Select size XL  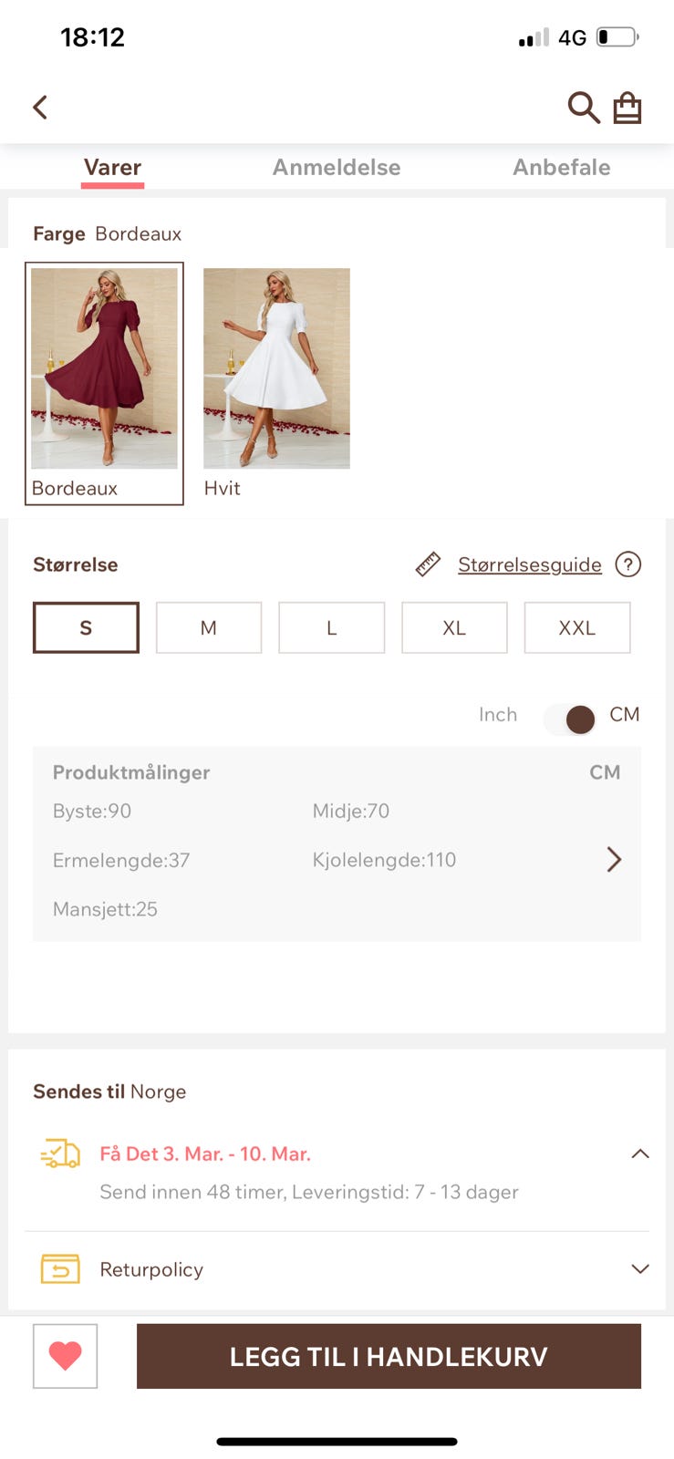point(454,627)
